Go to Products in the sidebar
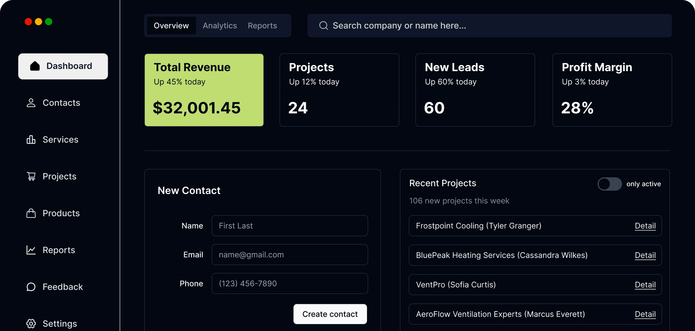This screenshot has width=695, height=331. pyautogui.click(x=53, y=213)
